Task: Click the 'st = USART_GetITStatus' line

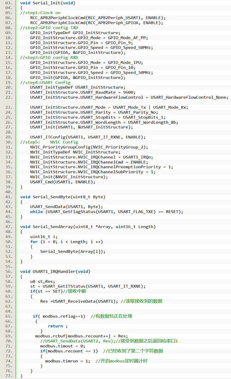Action: [x=88, y=287]
